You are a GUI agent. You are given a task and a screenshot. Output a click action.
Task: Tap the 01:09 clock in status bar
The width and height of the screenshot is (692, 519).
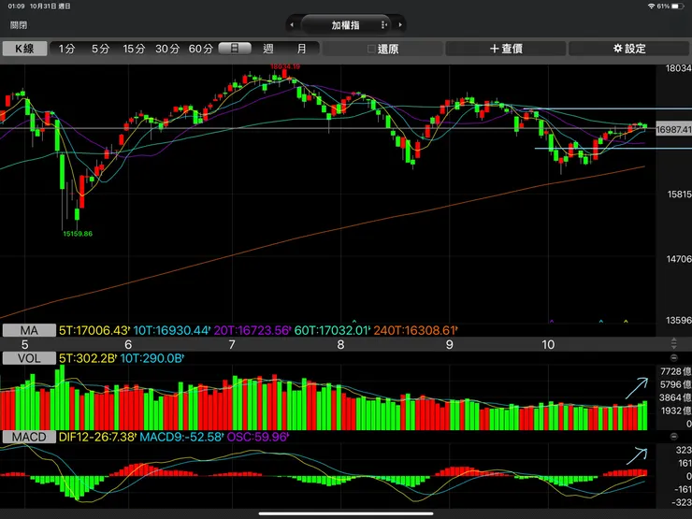[x=16, y=7]
